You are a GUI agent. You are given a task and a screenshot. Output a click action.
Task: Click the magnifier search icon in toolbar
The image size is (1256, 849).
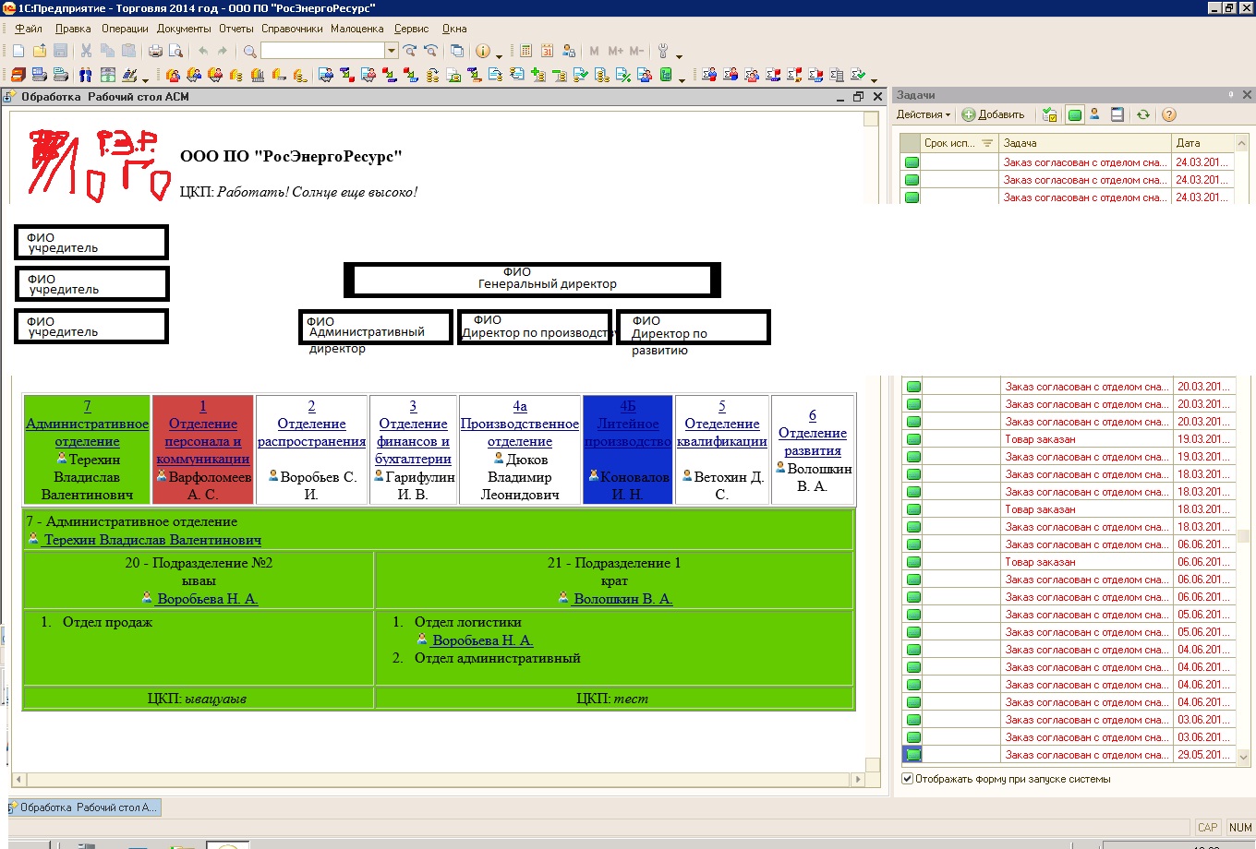(249, 52)
